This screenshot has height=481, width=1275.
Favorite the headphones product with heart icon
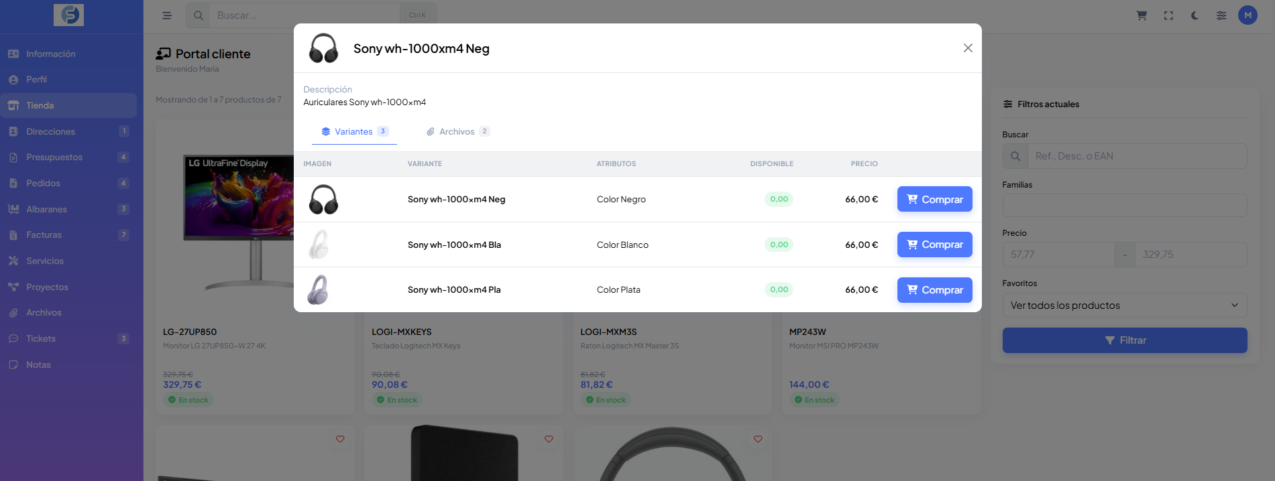tap(758, 439)
